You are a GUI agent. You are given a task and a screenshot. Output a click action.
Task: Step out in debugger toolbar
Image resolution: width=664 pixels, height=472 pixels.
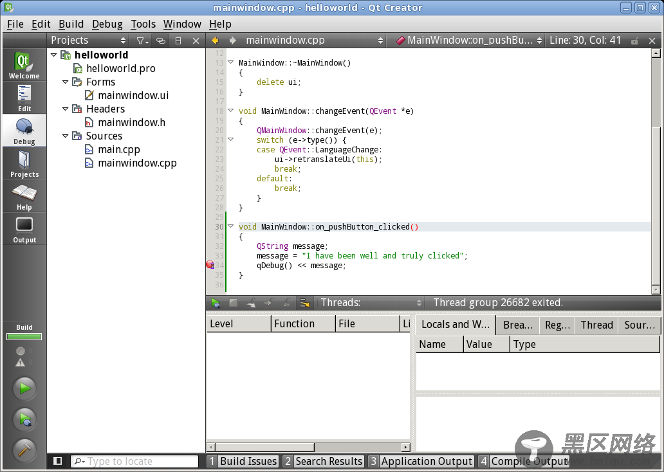pos(287,303)
